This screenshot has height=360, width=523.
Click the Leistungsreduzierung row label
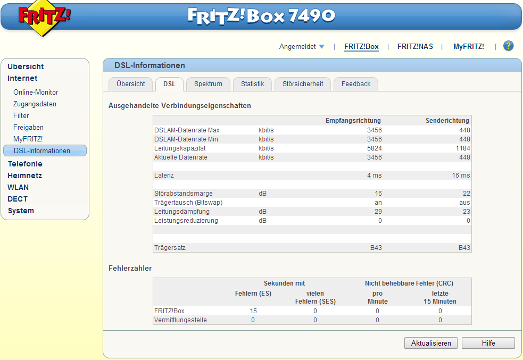(x=186, y=221)
